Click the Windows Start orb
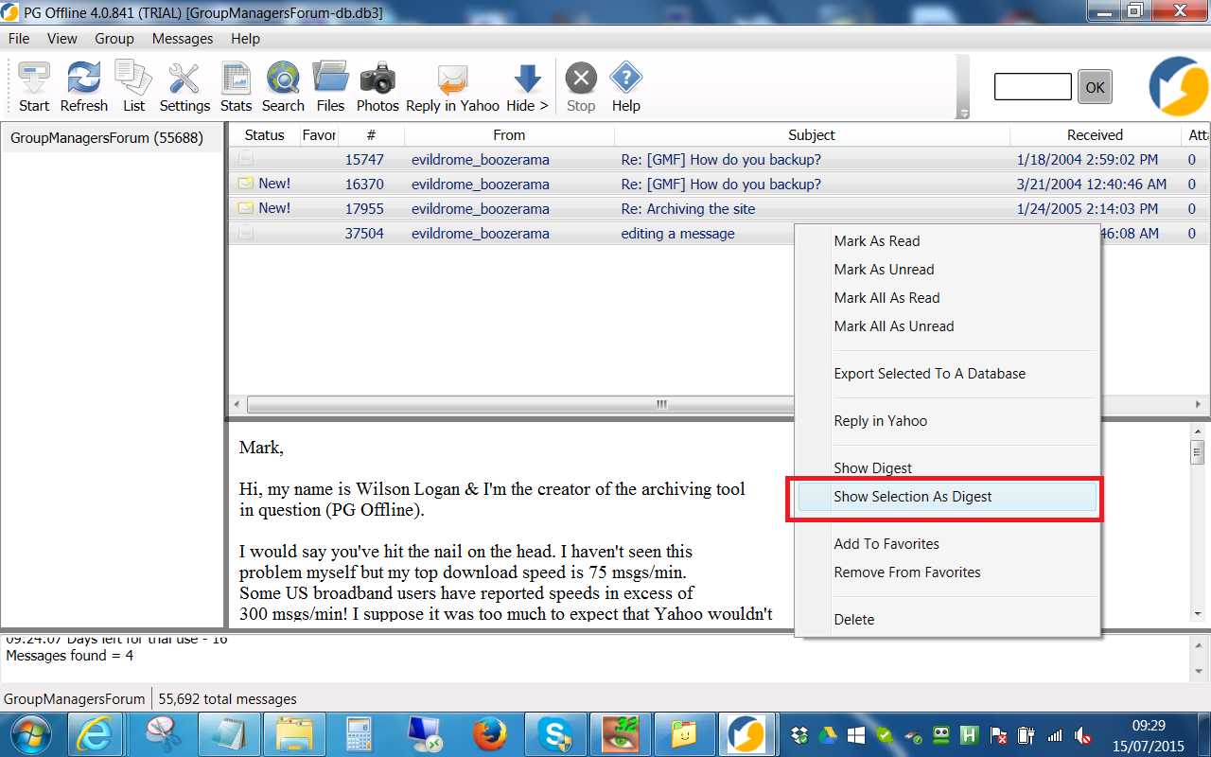This screenshot has height=757, width=1211. 30,734
